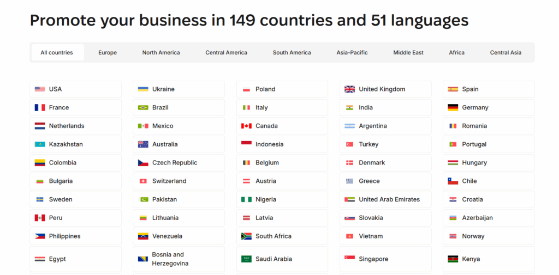Select the Norway country card
Image resolution: width=559 pixels, height=275 pixels.
(x=489, y=236)
